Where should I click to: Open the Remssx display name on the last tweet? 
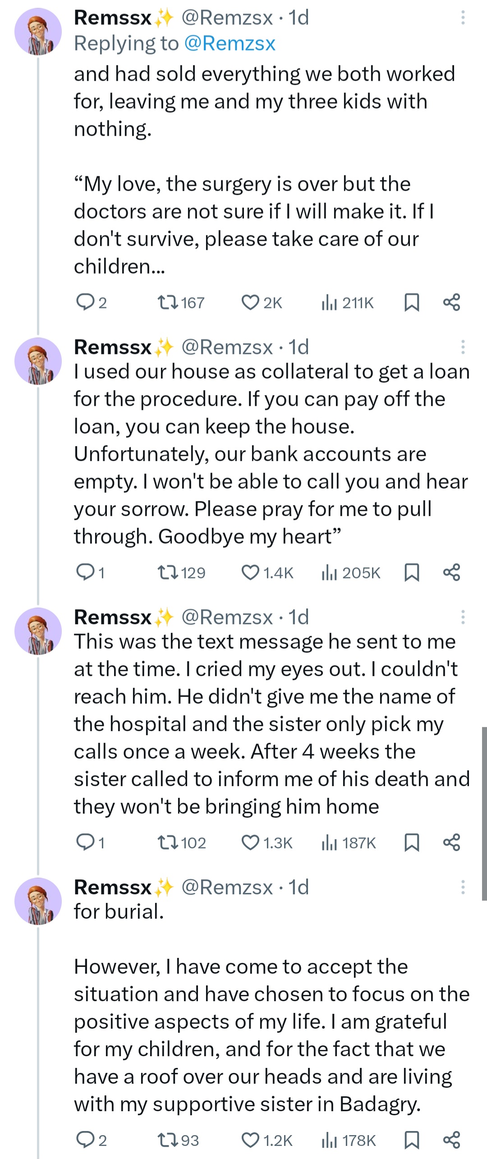click(x=113, y=887)
